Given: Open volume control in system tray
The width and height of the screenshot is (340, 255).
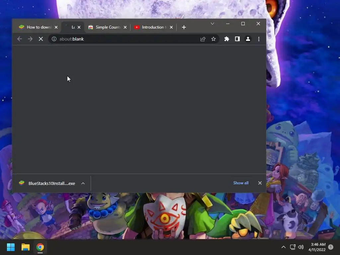Looking at the screenshot, I should [x=301, y=247].
